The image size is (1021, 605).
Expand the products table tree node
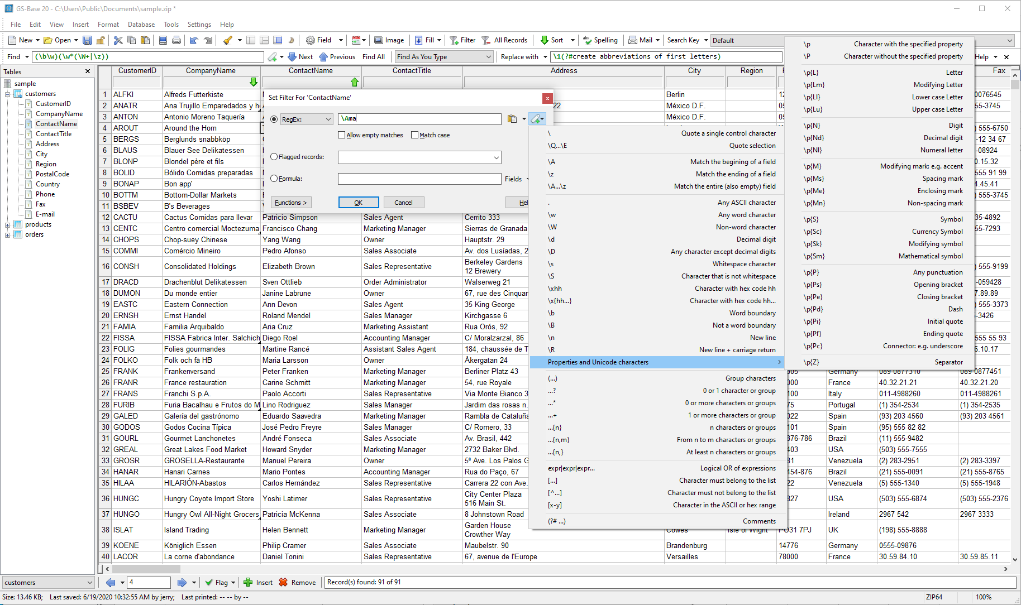pos(8,225)
